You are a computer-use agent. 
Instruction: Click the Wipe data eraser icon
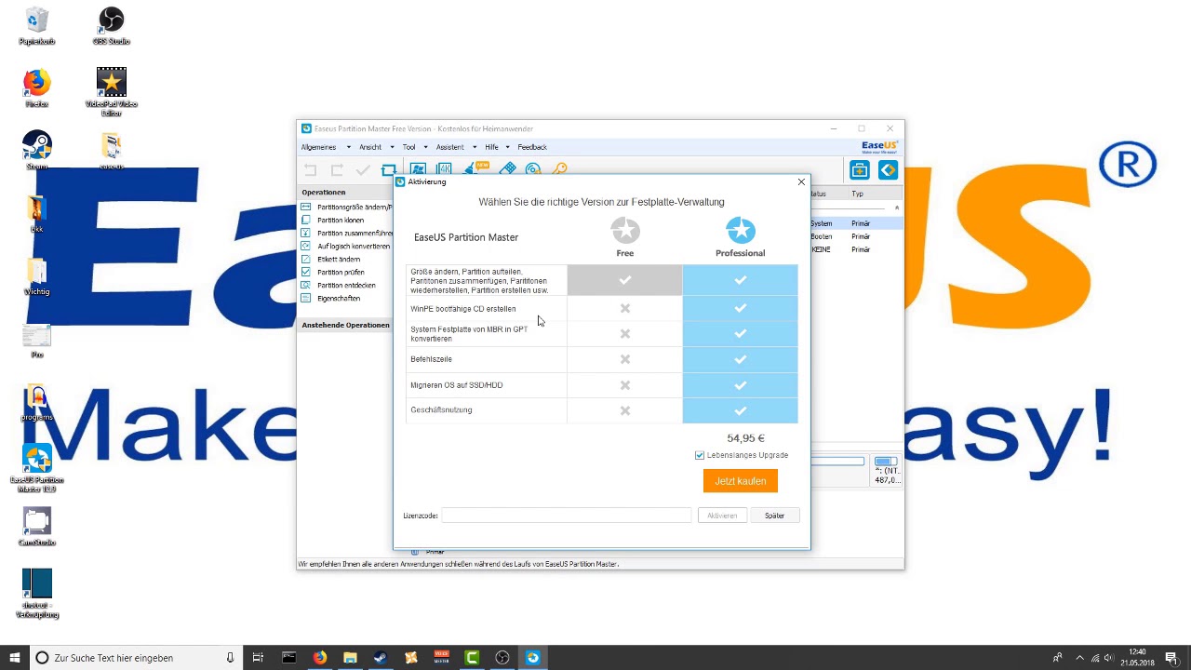(507, 169)
